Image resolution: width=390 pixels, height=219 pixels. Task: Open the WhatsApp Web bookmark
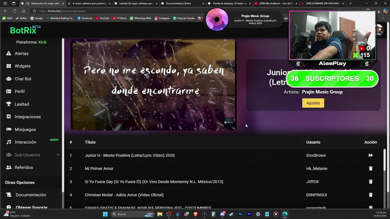click(x=140, y=18)
